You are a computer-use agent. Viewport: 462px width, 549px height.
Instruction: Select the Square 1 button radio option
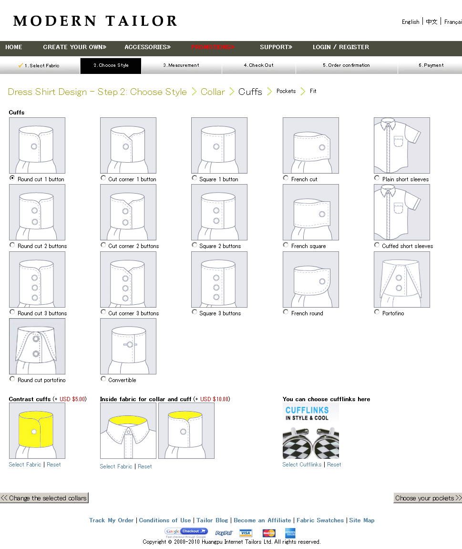point(195,178)
